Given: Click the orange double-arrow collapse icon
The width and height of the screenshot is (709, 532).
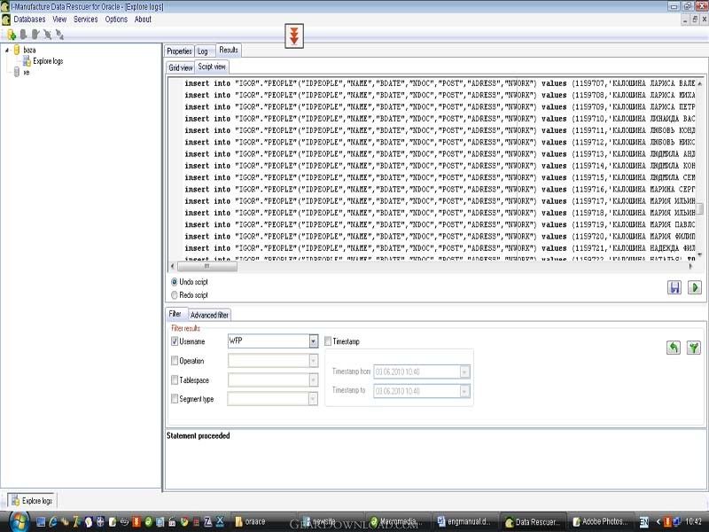Looking at the screenshot, I should pos(292,36).
